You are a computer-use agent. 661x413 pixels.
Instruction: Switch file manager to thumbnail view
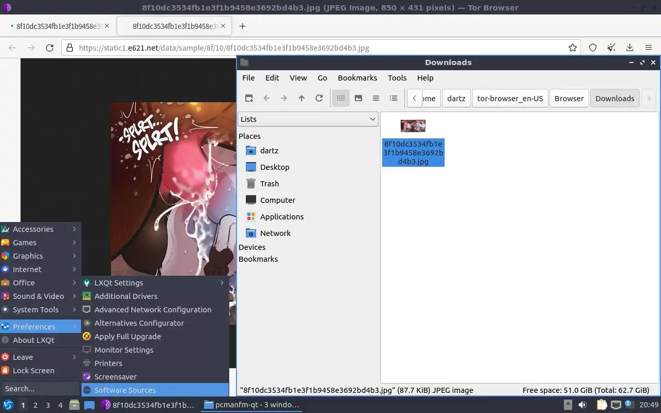click(x=358, y=98)
